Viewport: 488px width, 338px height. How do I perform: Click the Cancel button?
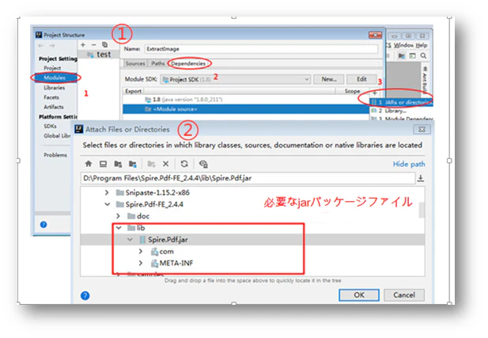404,295
